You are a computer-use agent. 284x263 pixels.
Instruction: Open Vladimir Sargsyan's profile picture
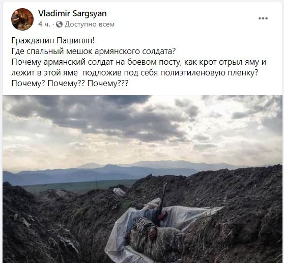pyautogui.click(x=22, y=19)
